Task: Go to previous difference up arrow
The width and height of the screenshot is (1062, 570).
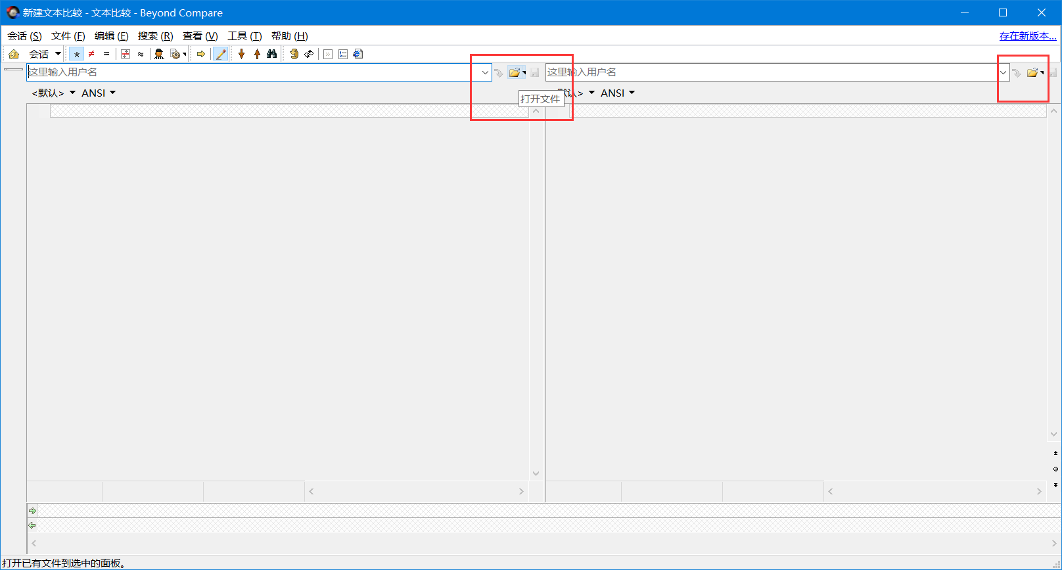Action: [257, 54]
